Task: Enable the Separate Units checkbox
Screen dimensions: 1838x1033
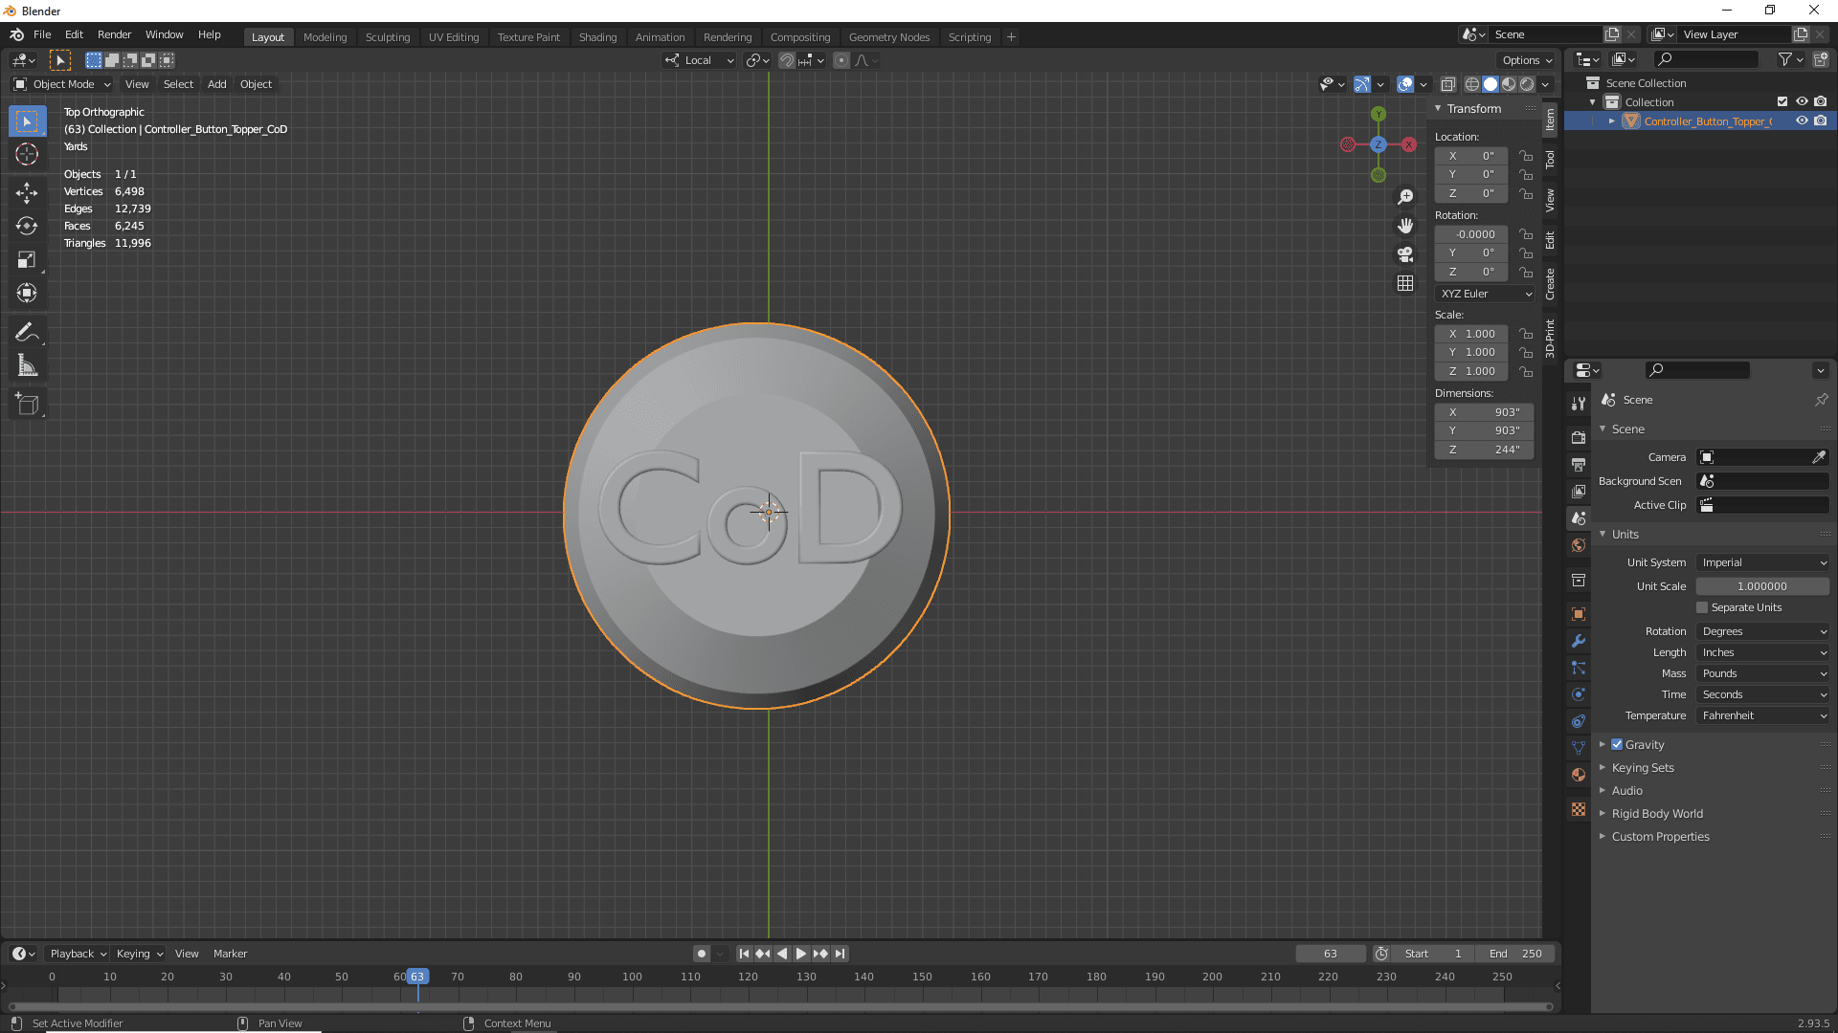Action: click(1702, 607)
